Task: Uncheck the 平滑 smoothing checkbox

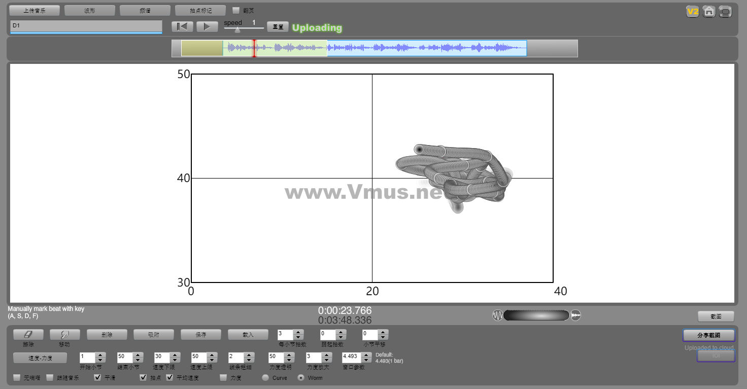Action: click(x=98, y=377)
